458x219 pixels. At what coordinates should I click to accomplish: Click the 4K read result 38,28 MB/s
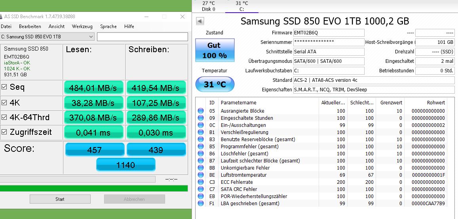click(x=93, y=103)
